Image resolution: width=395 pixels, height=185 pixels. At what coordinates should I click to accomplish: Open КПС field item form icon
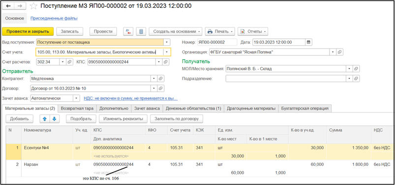tap(166, 62)
